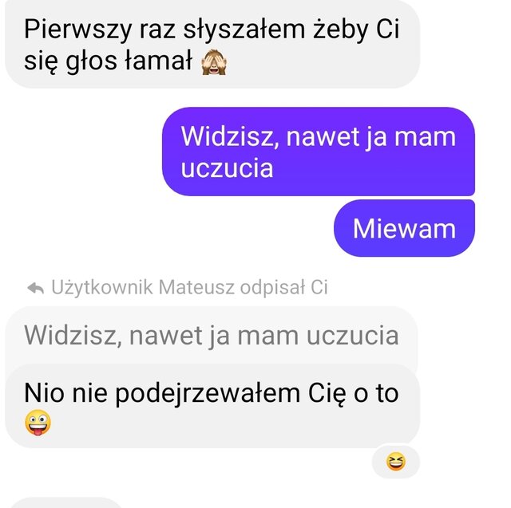Tap the "Nio nie podejrzewałem Cię o to" message

tap(212, 406)
